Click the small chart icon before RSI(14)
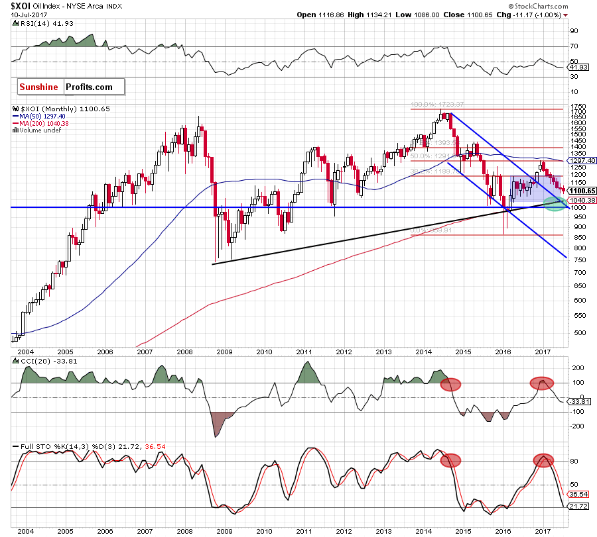Viewport: 597px width, 537px height. (15, 23)
